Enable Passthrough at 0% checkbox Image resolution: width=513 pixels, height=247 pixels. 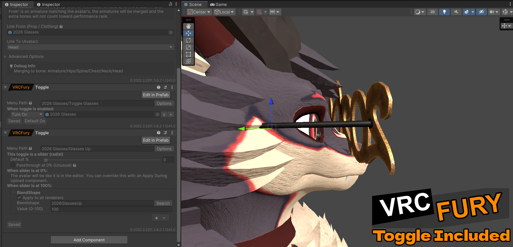pyautogui.click(x=13, y=165)
